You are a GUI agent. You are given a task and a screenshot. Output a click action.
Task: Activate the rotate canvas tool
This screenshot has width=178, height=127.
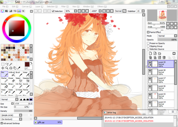pos(11,68)
